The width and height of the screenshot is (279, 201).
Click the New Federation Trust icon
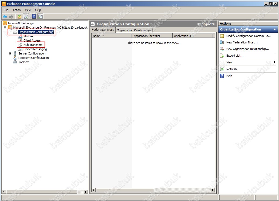click(x=222, y=42)
